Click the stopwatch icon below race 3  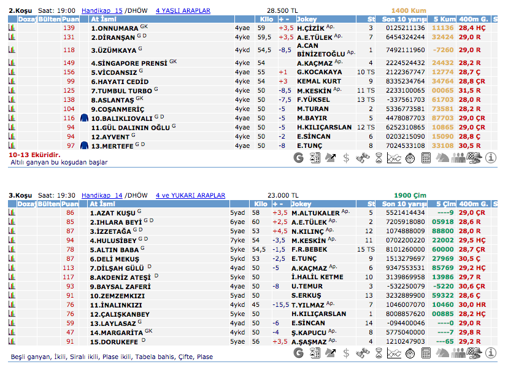pyautogui.click(x=410, y=353)
